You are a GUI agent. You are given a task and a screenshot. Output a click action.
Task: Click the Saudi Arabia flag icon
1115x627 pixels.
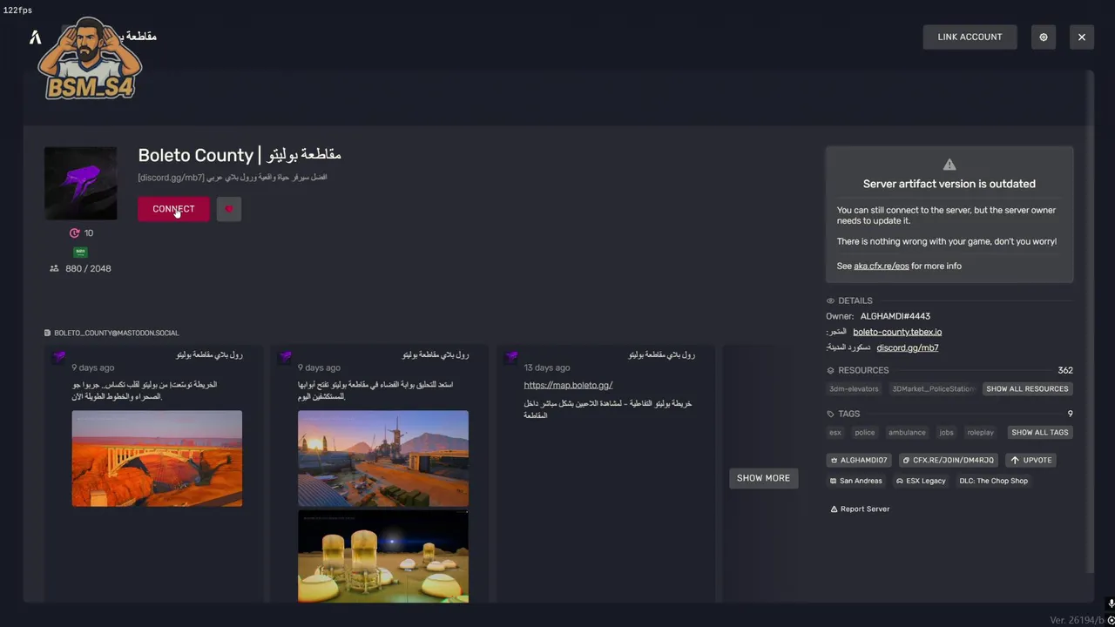pos(80,252)
